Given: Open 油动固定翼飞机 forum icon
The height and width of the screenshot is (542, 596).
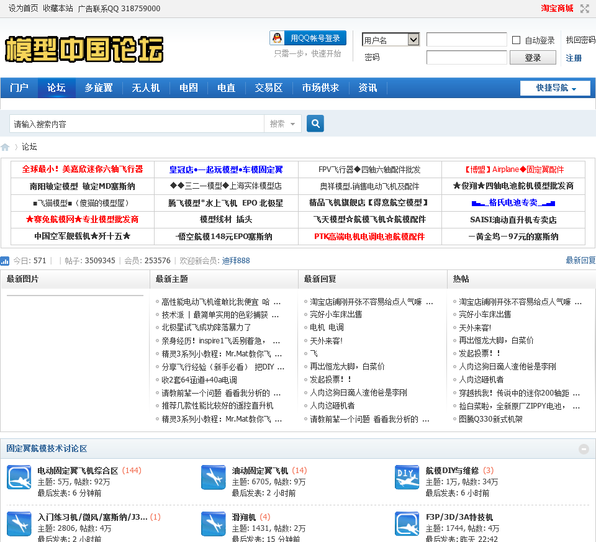Looking at the screenshot, I should tap(213, 477).
